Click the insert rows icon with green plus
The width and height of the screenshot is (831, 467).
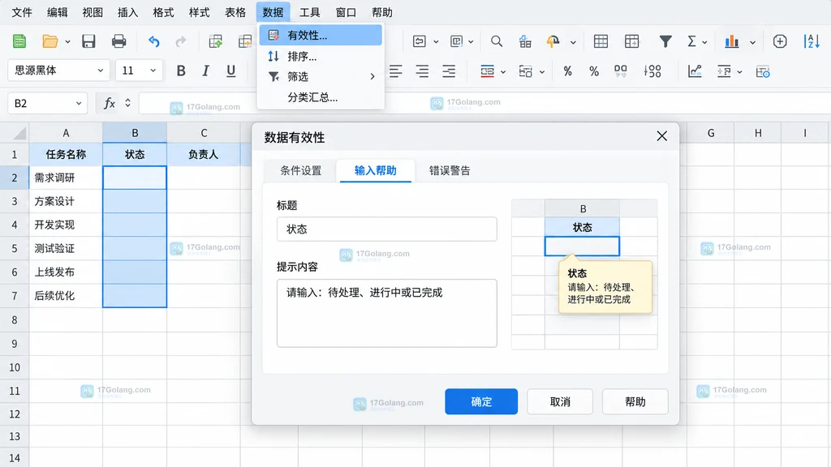[215, 41]
